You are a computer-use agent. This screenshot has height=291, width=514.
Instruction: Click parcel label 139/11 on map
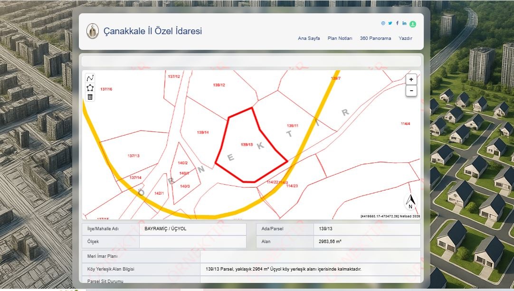[x=293, y=125]
